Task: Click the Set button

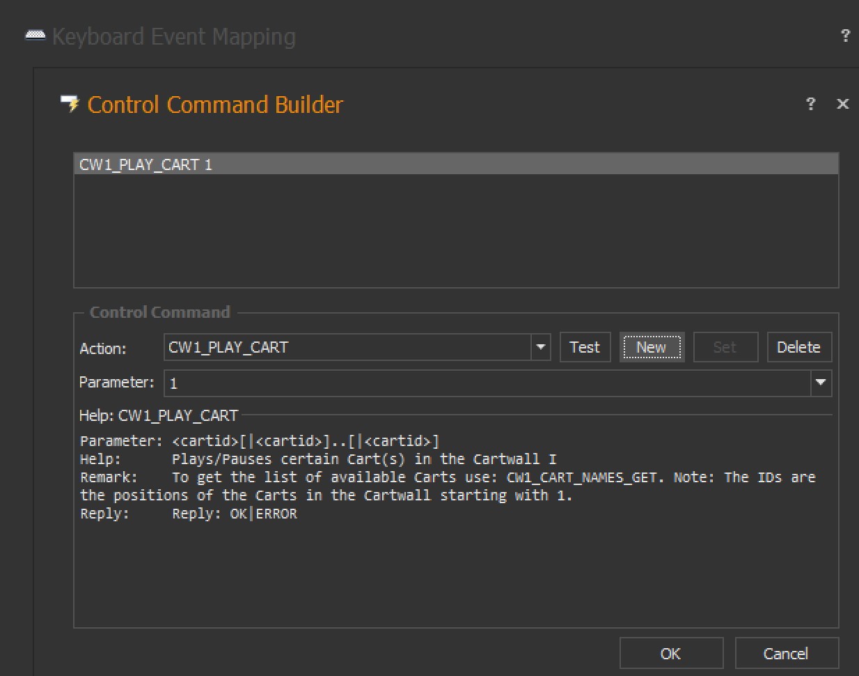Action: [725, 347]
